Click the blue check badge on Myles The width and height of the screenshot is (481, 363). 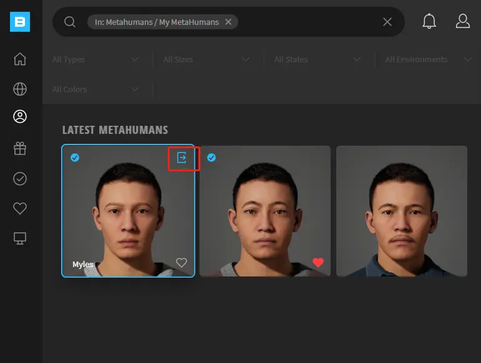tap(75, 158)
